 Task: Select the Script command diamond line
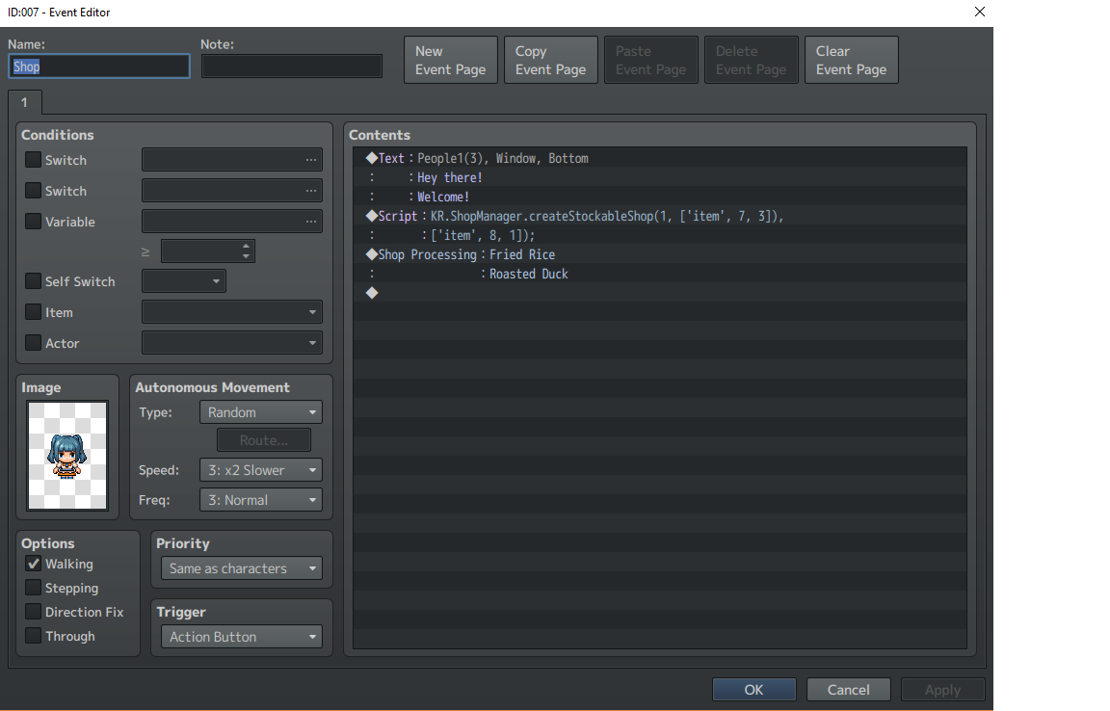[x=660, y=216]
